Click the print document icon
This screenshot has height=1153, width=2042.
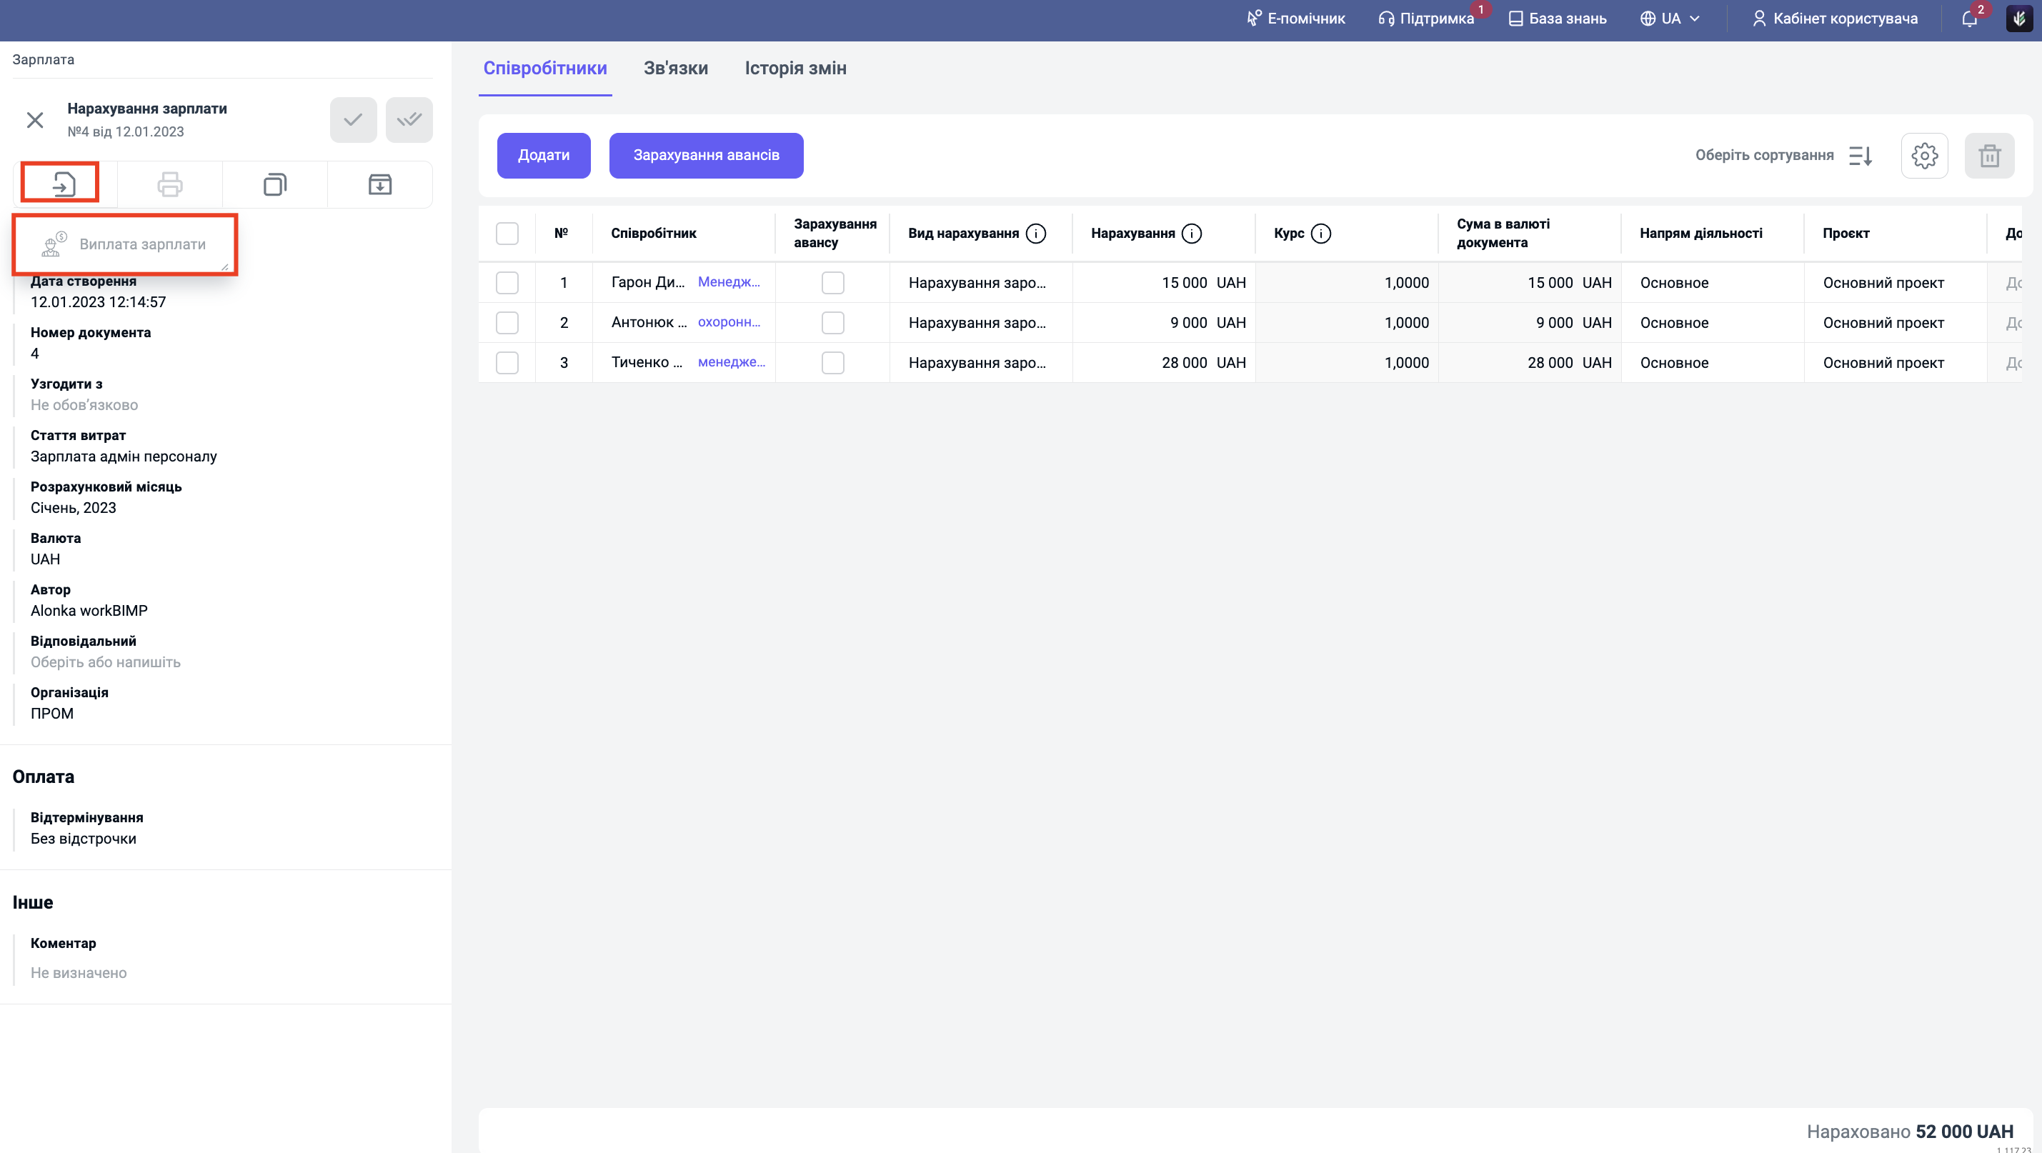tap(169, 184)
